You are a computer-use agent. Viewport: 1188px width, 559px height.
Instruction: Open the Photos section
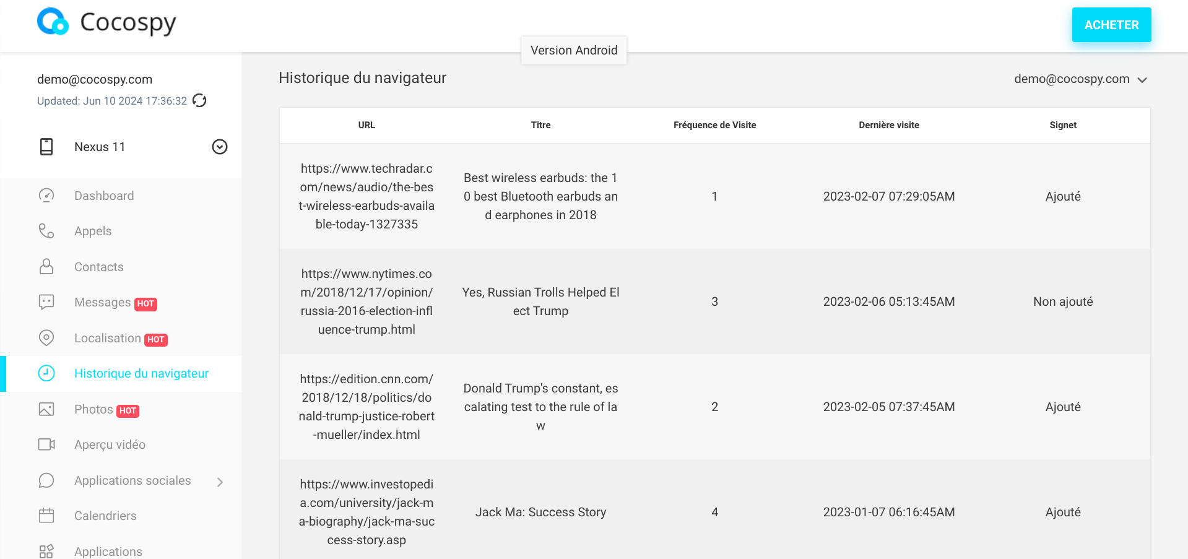(x=93, y=409)
